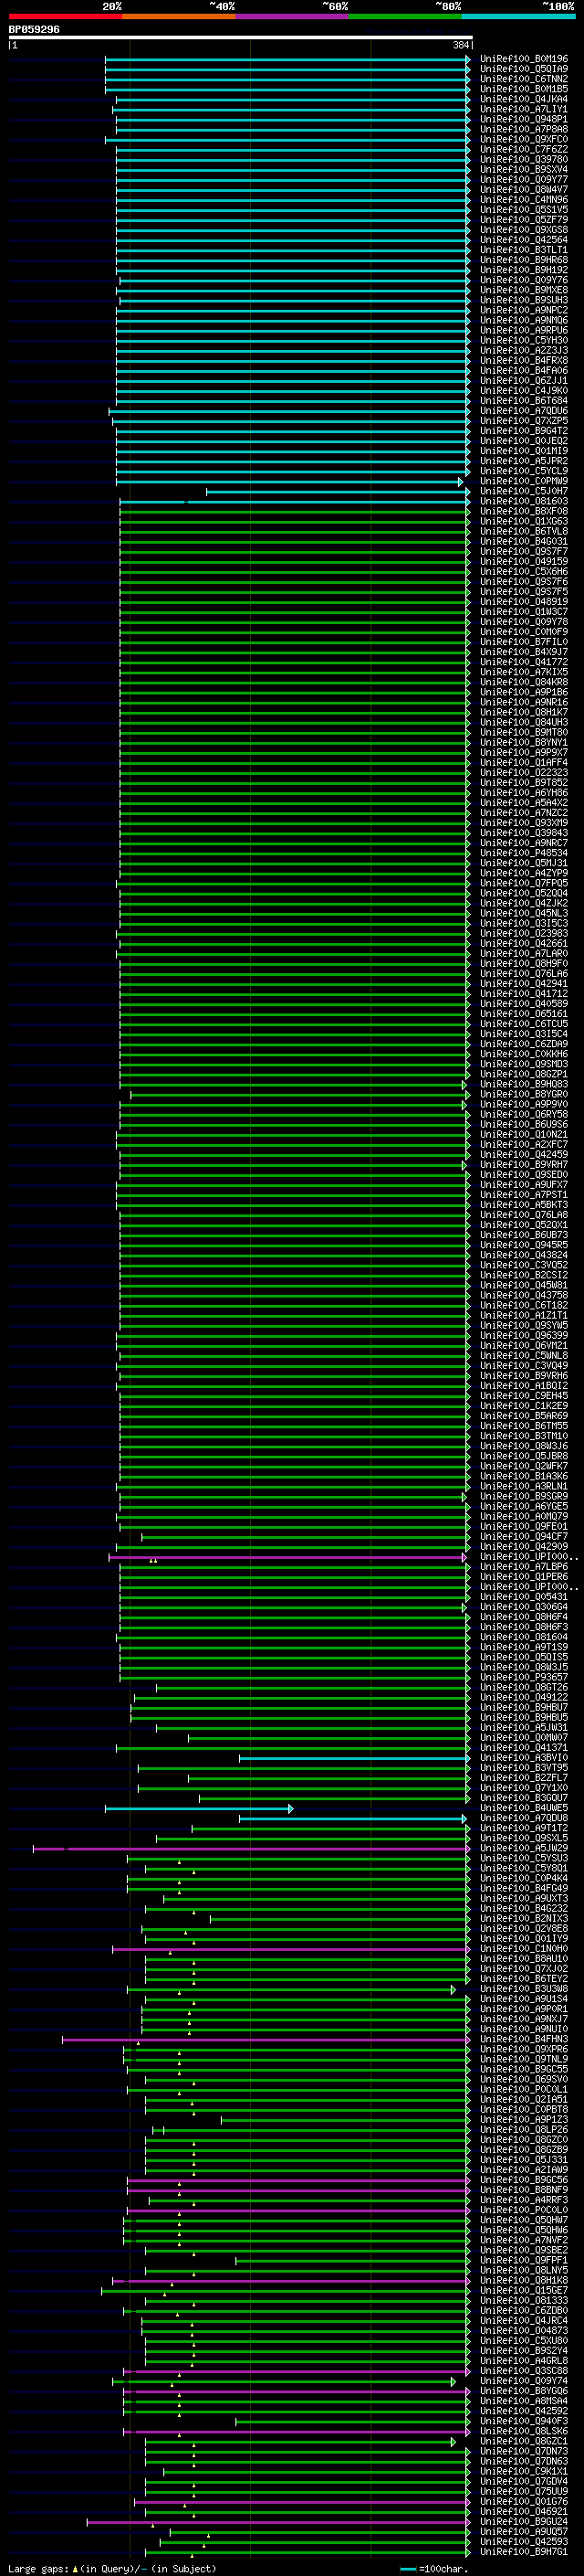This screenshot has height=2576, width=584.
Task: Click hit label UniRef100_B9H7G1
Action: pyautogui.click(x=524, y=2551)
